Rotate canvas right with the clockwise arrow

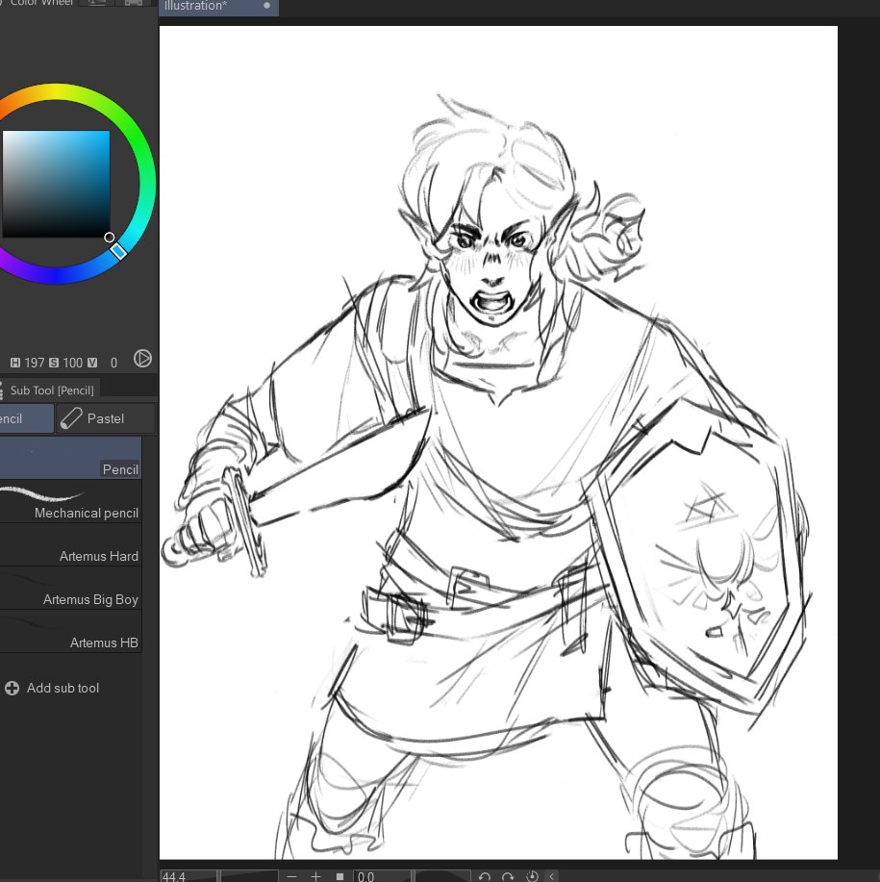click(x=508, y=876)
